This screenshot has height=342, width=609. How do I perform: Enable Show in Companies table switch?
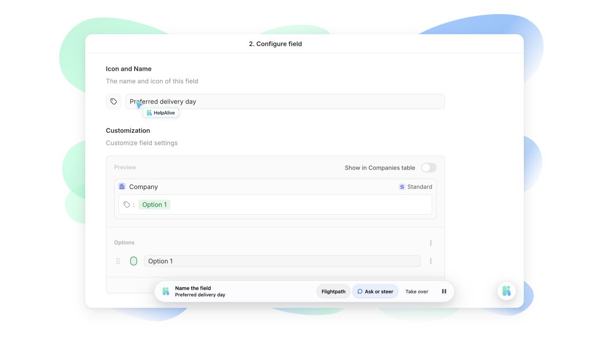point(429,168)
